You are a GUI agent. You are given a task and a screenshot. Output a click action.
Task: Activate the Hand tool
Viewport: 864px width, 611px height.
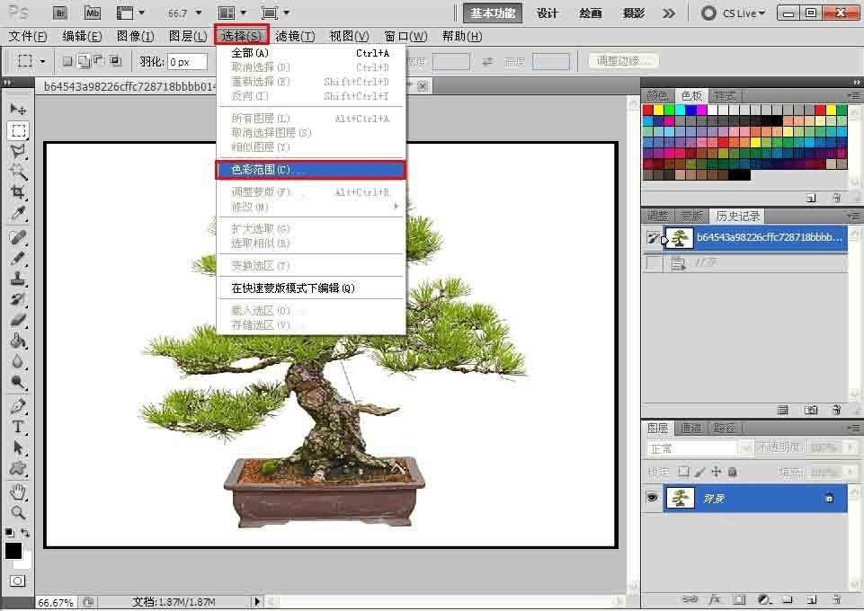pos(18,491)
